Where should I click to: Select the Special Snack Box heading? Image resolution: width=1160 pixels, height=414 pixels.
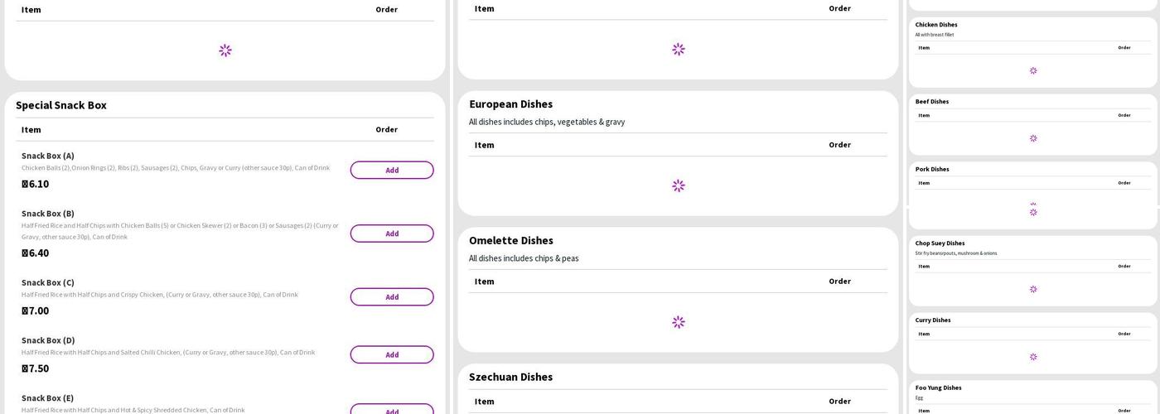(61, 105)
